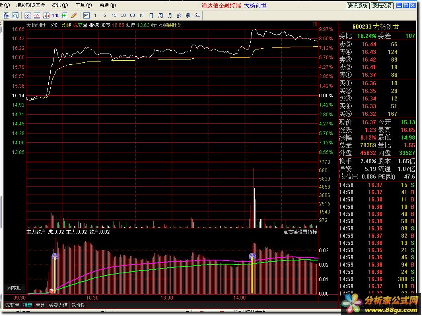Switch to the 60-minute period
The width and height of the screenshot is (422, 316).
click(x=132, y=16)
